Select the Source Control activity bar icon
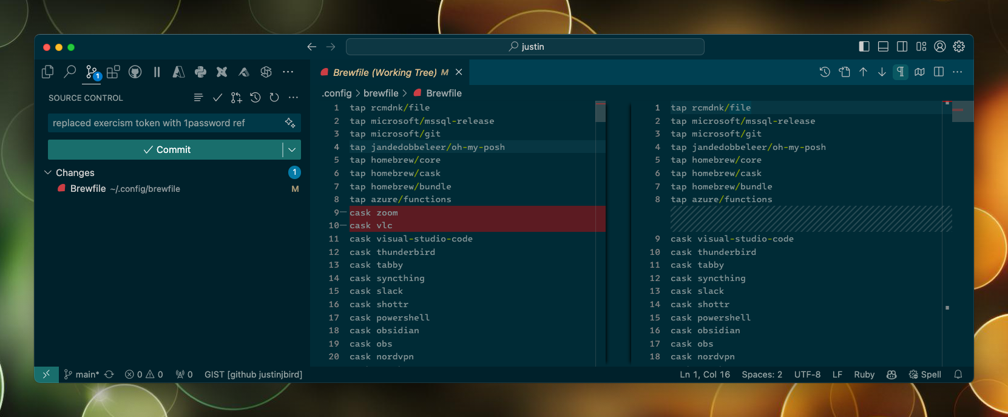 click(92, 72)
